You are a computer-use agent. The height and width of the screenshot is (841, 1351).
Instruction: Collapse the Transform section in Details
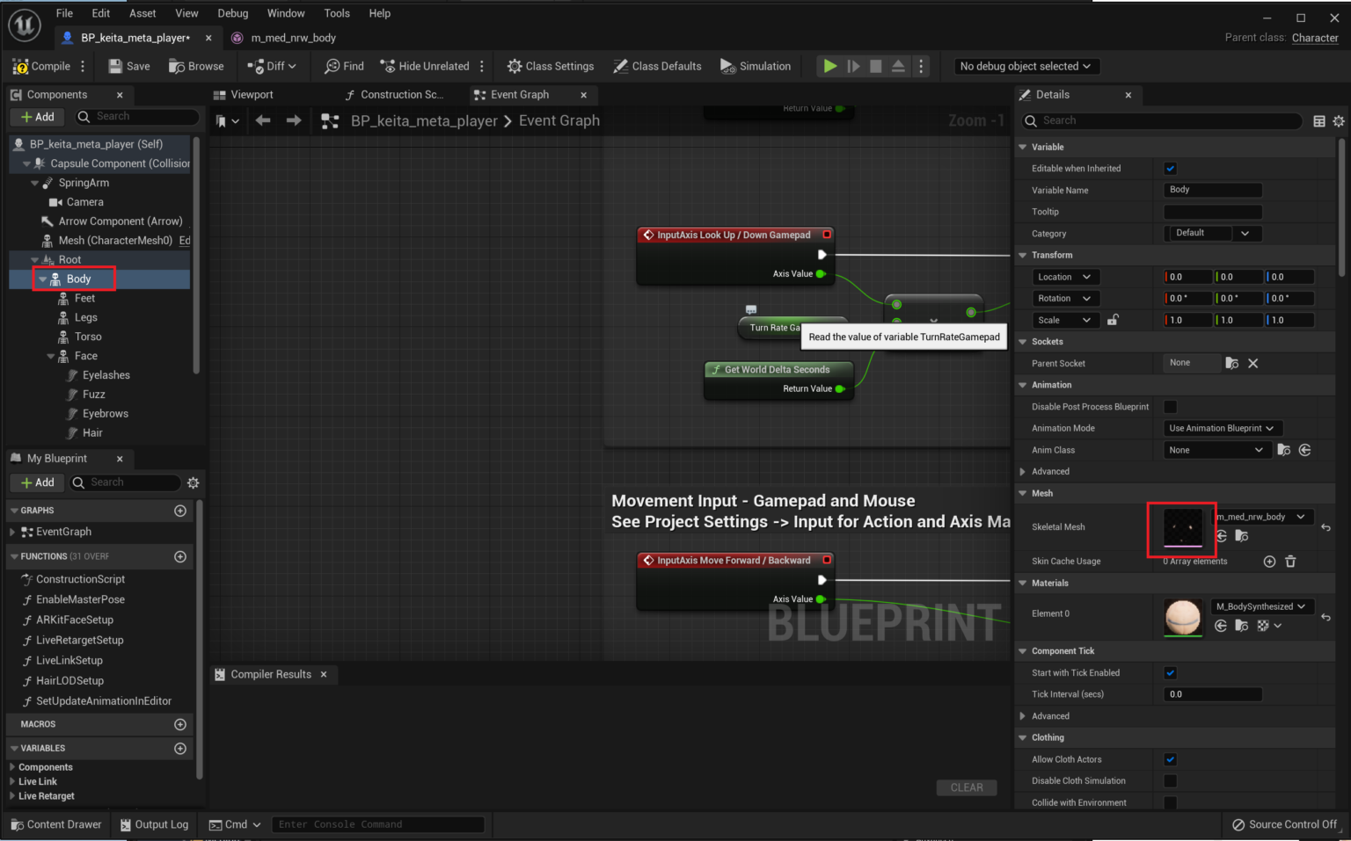coord(1023,255)
